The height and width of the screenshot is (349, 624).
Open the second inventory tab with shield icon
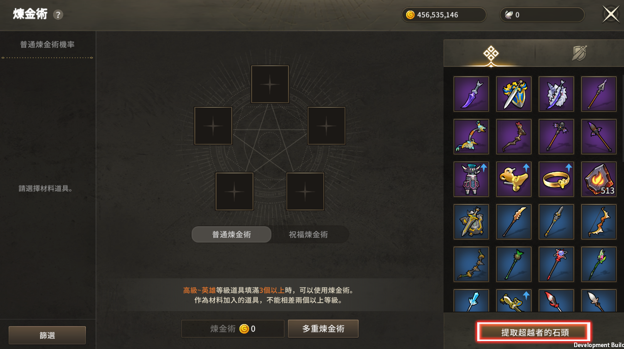click(x=579, y=54)
